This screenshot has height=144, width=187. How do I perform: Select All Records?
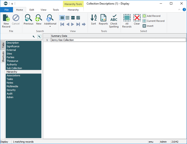127,21
